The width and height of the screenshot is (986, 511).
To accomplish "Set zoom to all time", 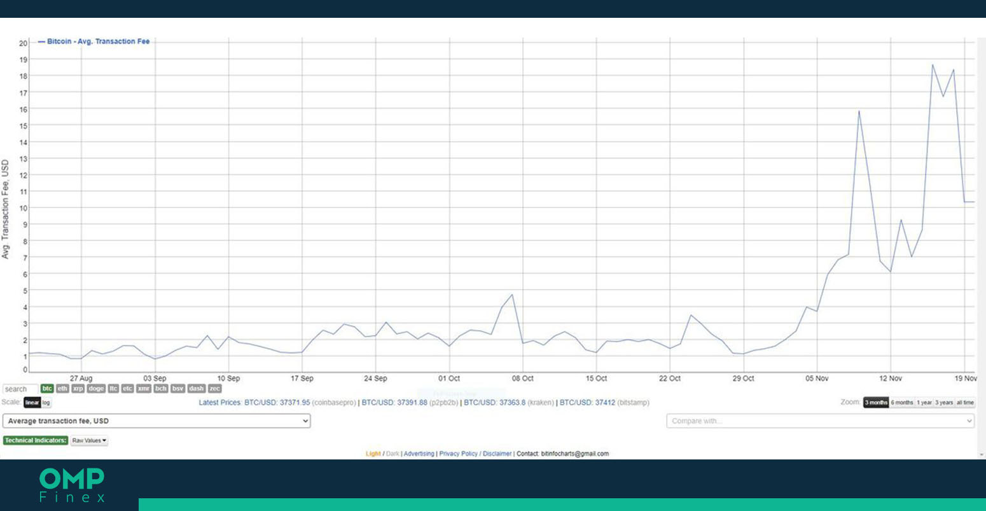I will 965,402.
